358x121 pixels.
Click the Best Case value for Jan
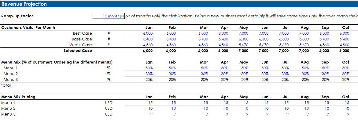point(148,33)
